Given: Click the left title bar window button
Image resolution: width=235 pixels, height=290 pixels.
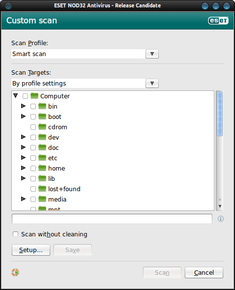Looking at the screenshot, I should click(8, 6).
